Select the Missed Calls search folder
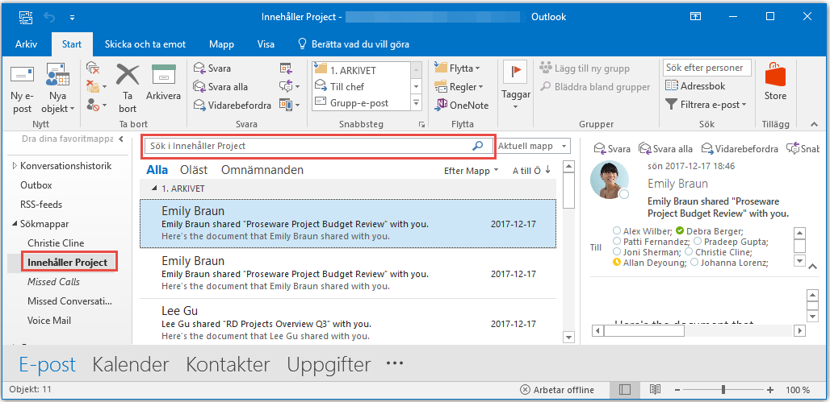830x402 pixels. tap(53, 282)
